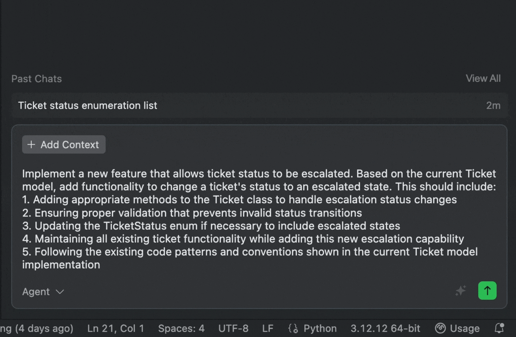Image resolution: width=516 pixels, height=337 pixels.
Task: Open notifications via the bell icon
Action: coord(499,328)
